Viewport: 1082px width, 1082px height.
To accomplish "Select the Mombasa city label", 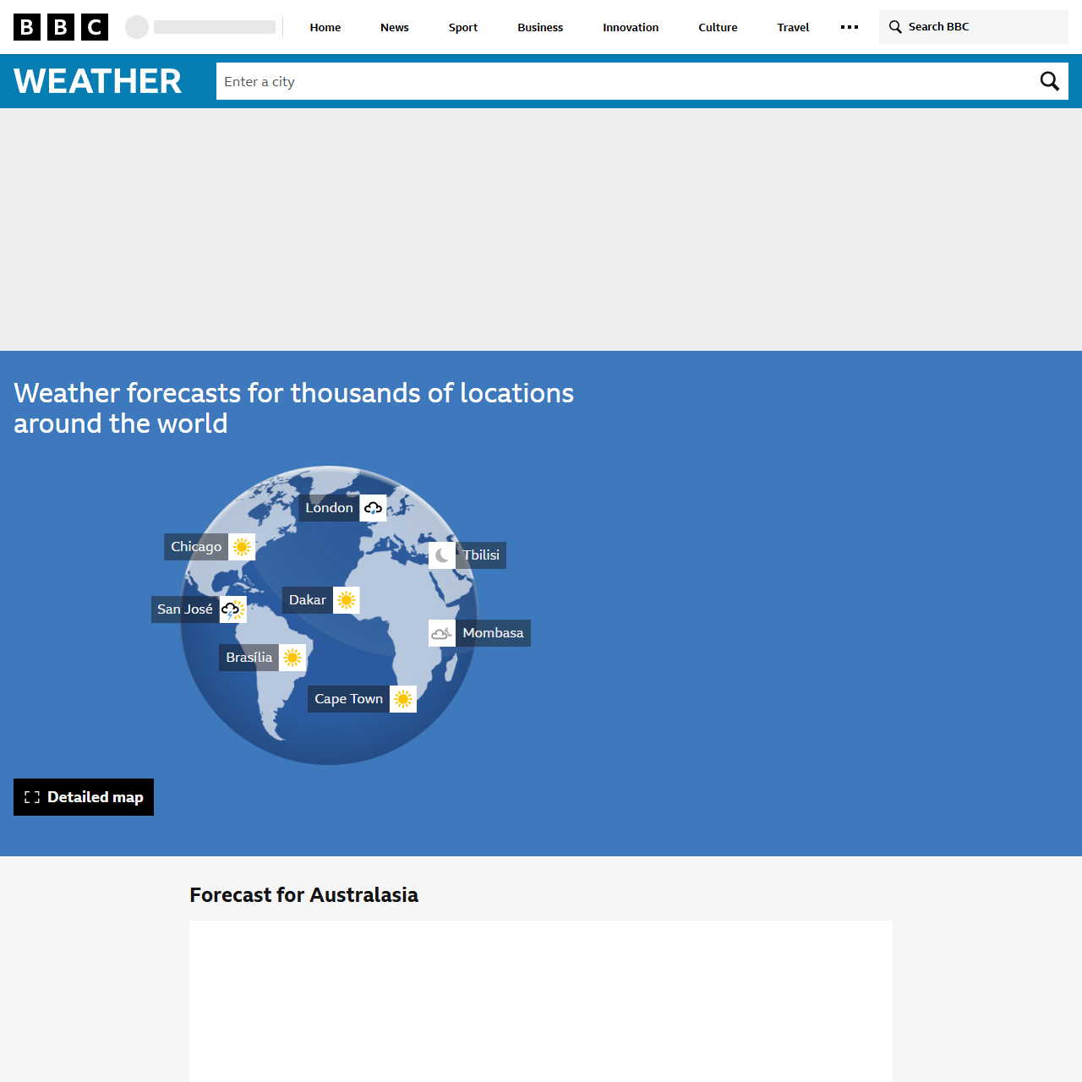I will coord(493,633).
